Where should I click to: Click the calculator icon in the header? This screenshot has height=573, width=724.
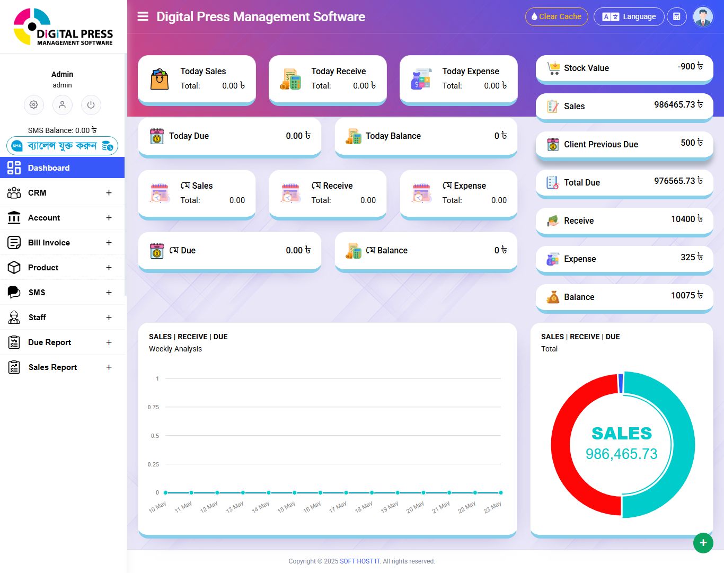[677, 16]
